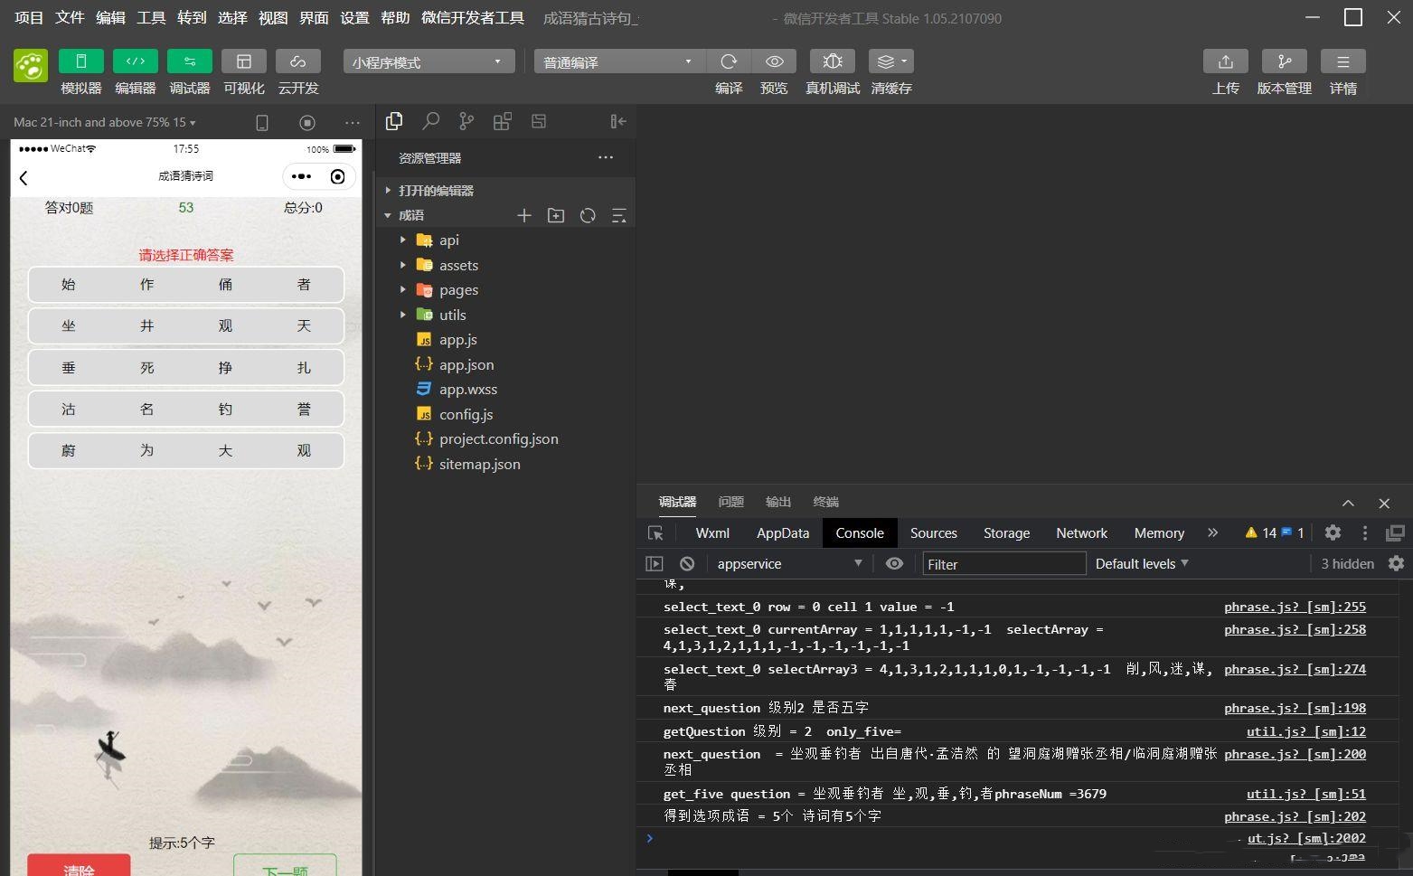
Task: Toggle the live expression eye icon in Console
Action: pyautogui.click(x=894, y=563)
